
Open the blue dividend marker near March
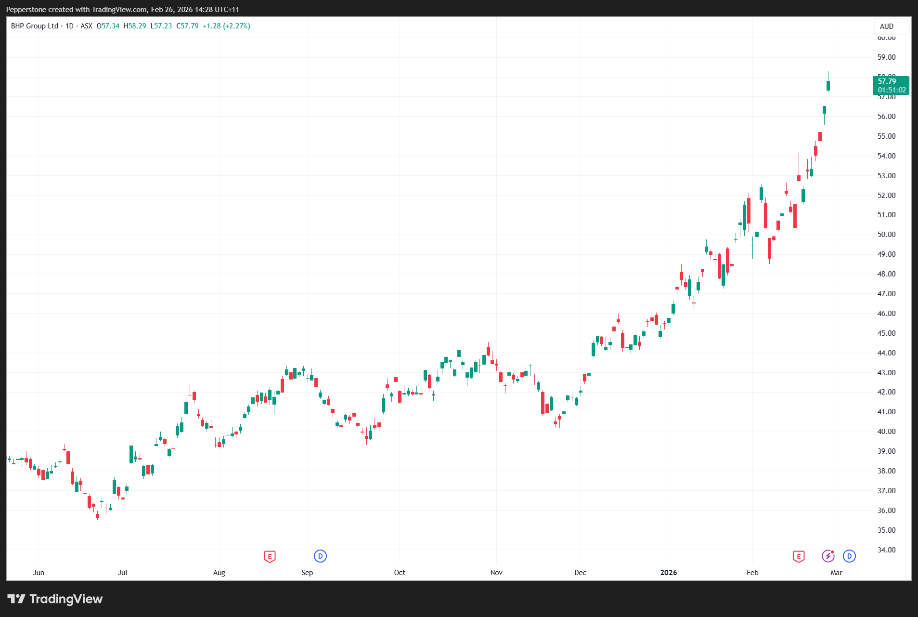[x=849, y=556]
